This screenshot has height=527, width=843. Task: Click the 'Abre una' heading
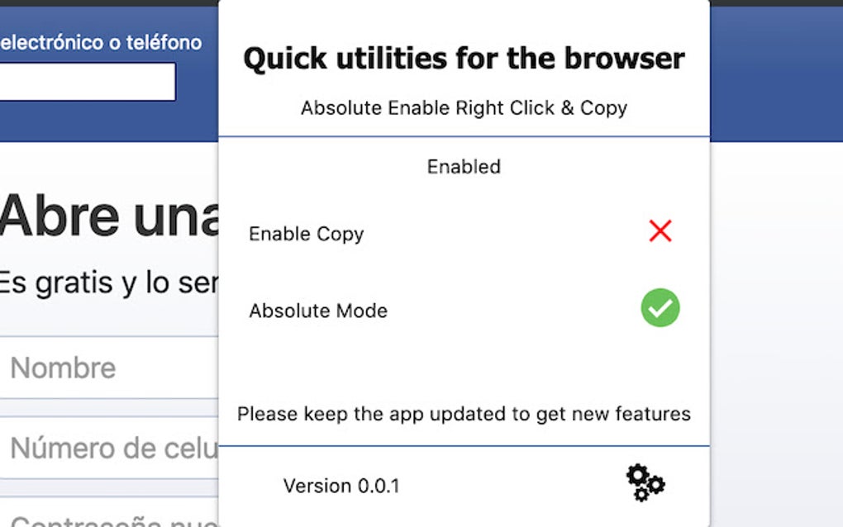[x=107, y=216]
